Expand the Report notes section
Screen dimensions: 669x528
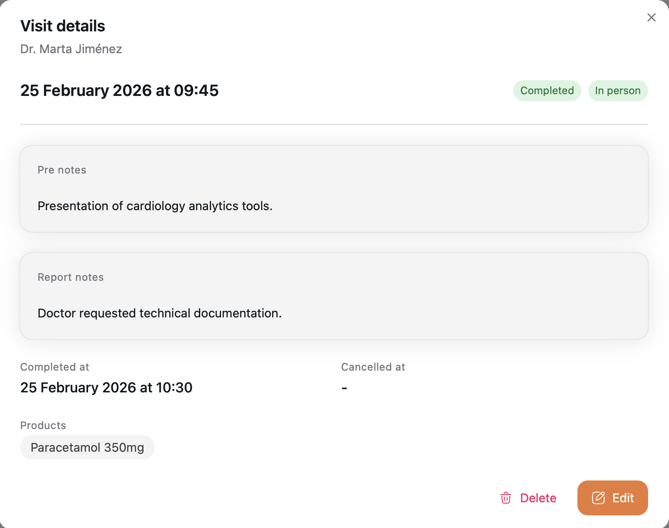click(x=71, y=277)
